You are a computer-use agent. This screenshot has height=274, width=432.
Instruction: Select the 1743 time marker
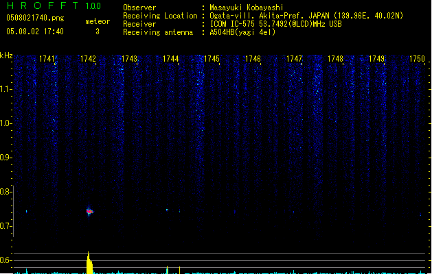coord(130,60)
